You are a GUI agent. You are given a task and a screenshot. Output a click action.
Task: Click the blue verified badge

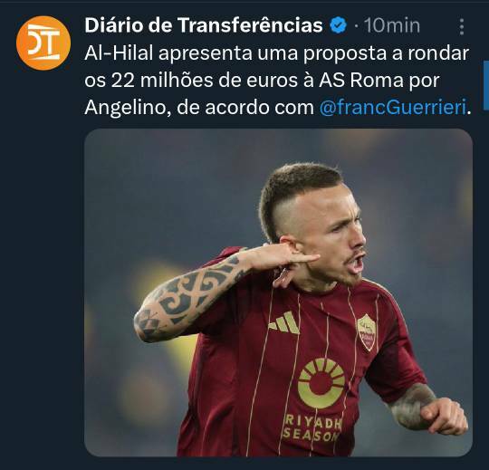[339, 25]
